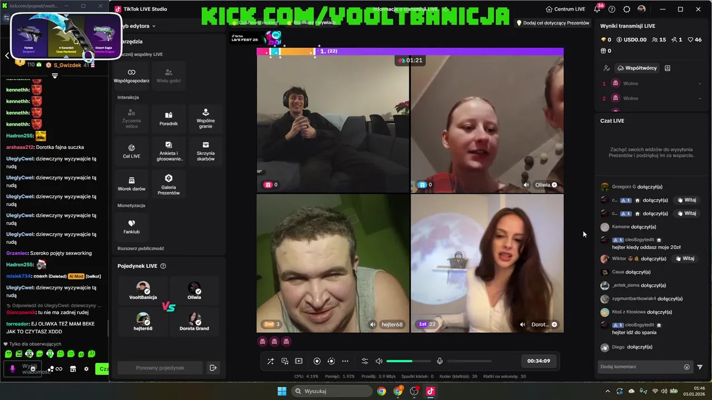The image size is (712, 400).
Task: Select Oliwia in Pojedynek LIVE panel
Action: coord(194,291)
